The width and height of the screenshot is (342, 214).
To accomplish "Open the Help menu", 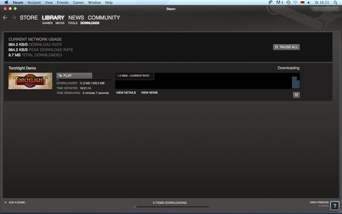I will pos(109,3).
